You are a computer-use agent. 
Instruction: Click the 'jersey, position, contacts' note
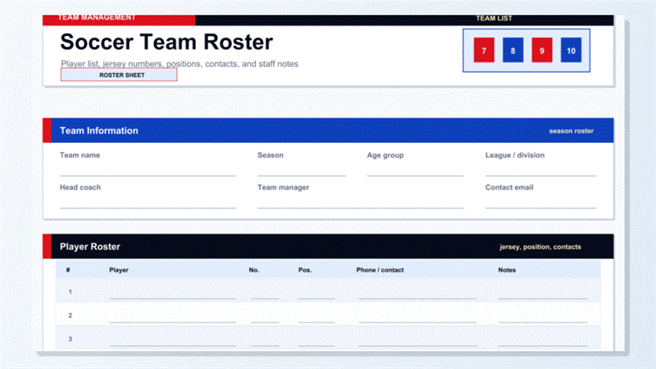pos(540,247)
